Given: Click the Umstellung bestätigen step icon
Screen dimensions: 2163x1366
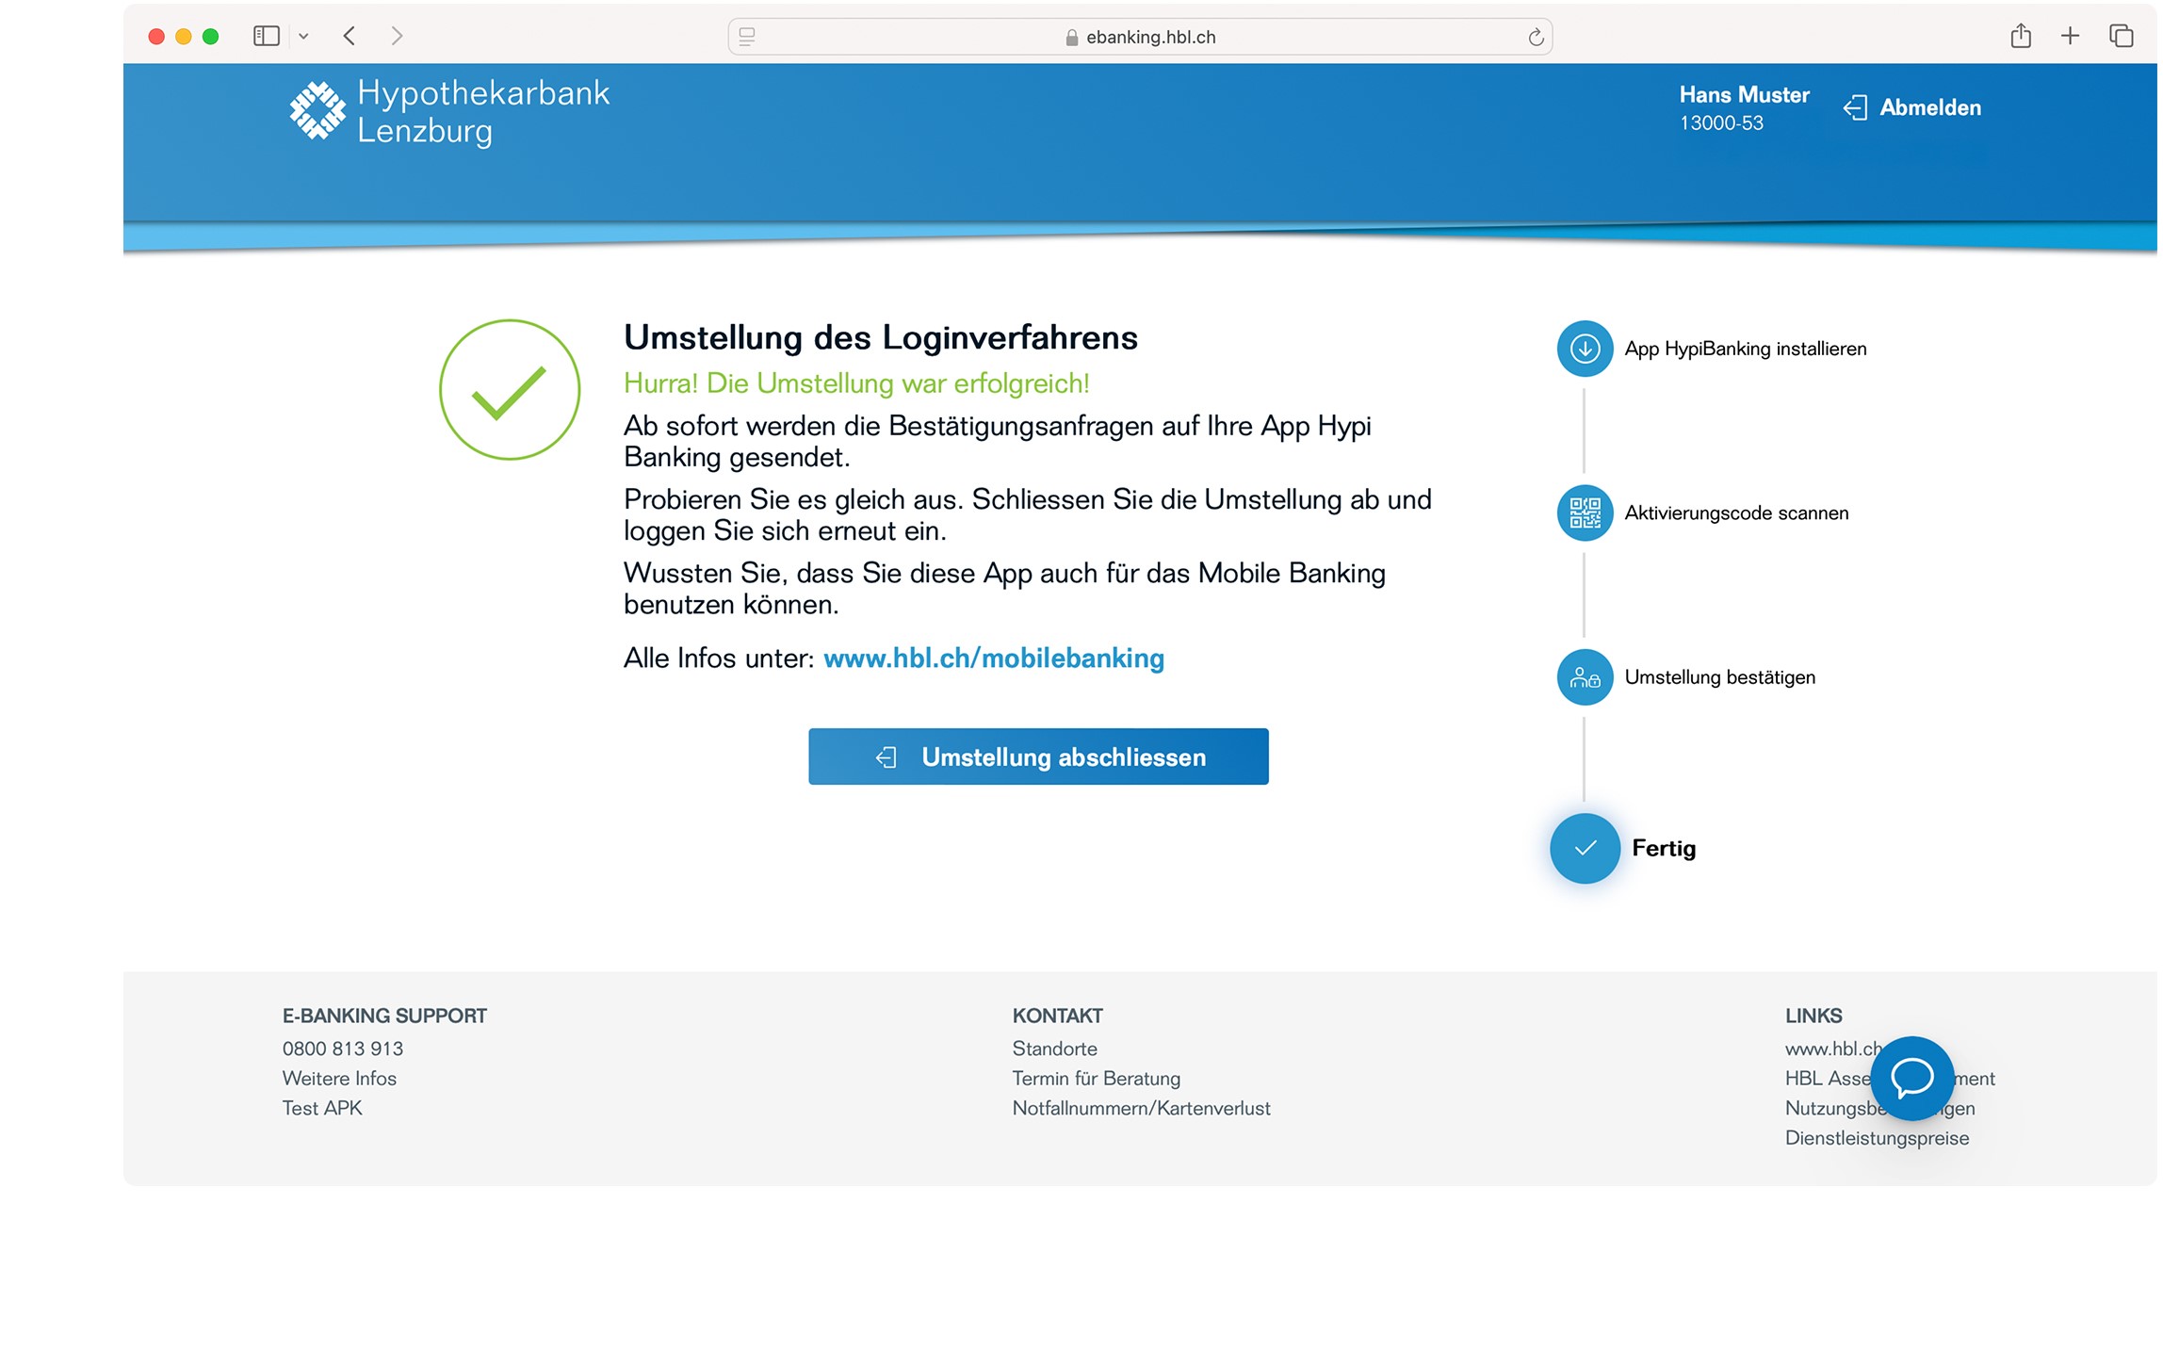Looking at the screenshot, I should tap(1586, 676).
